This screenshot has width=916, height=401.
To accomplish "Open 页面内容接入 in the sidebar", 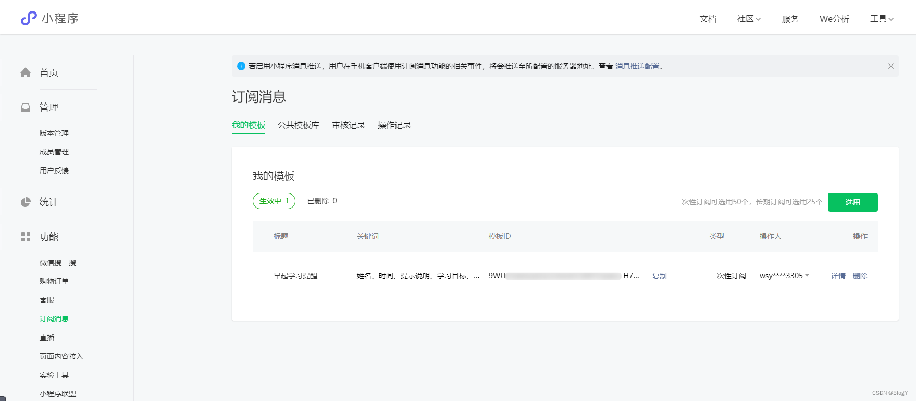I will point(61,356).
